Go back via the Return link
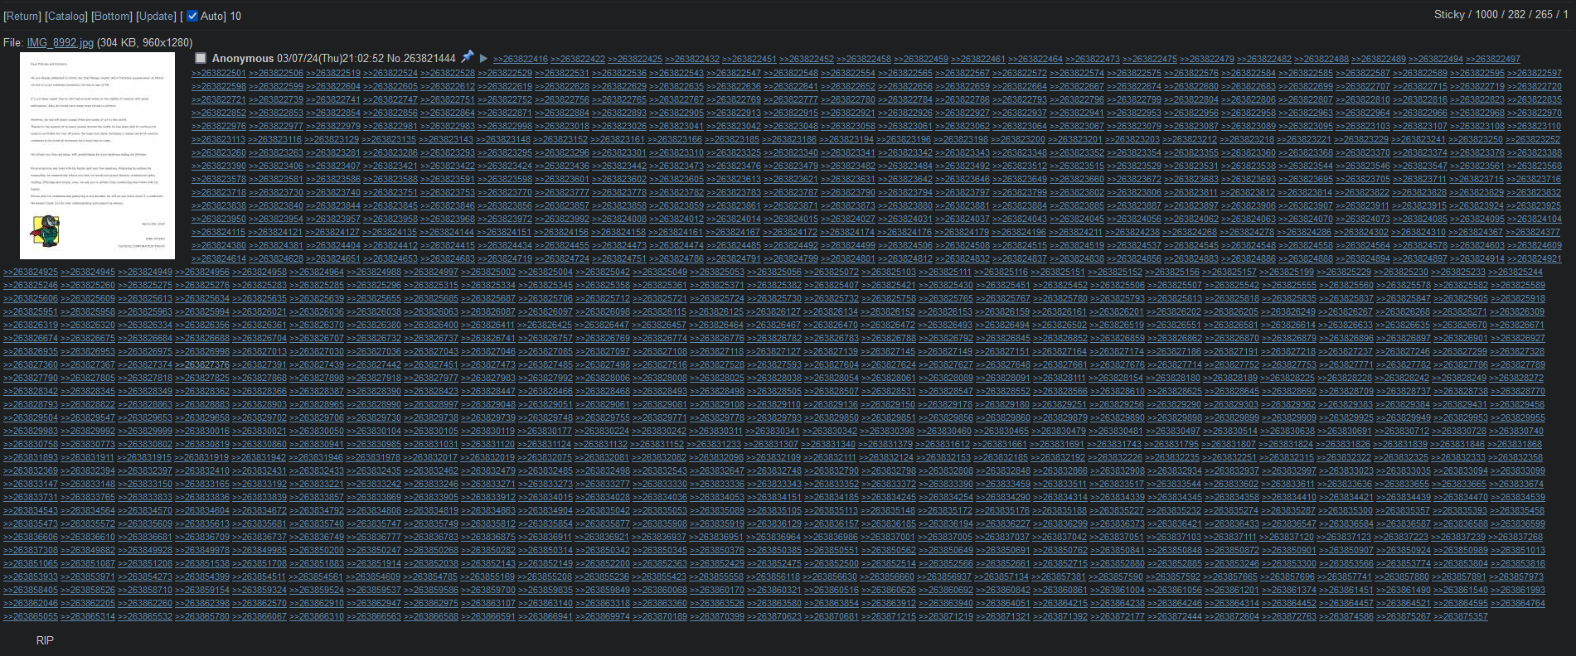This screenshot has width=1576, height=656. (22, 16)
